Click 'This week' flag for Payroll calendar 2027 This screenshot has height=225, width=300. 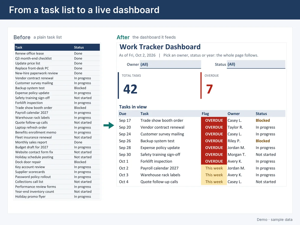coord(214,168)
